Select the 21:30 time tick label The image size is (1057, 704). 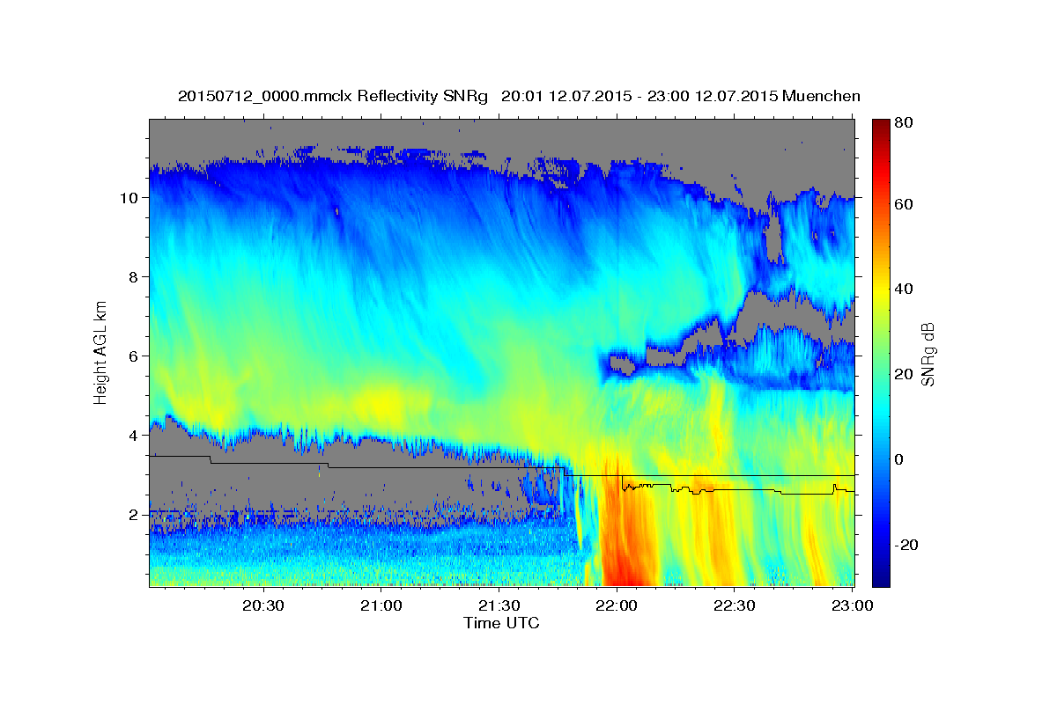point(499,605)
